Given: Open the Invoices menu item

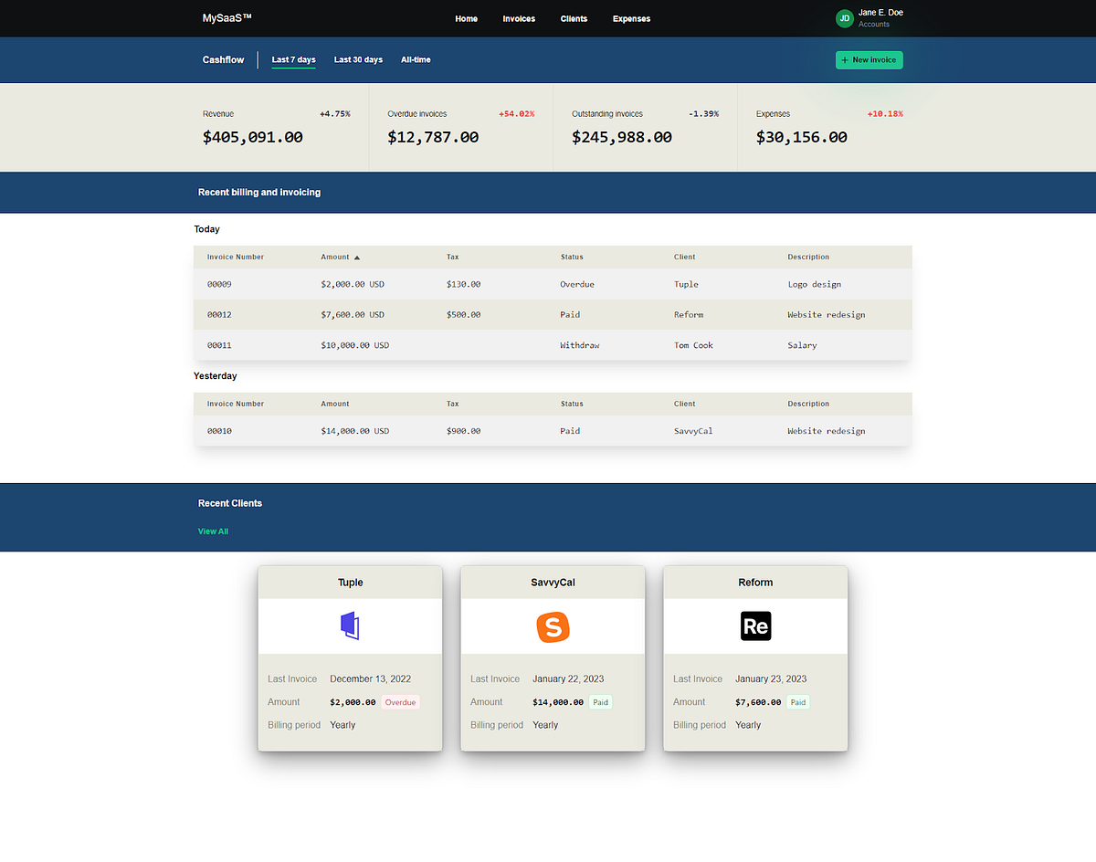Looking at the screenshot, I should click(519, 18).
